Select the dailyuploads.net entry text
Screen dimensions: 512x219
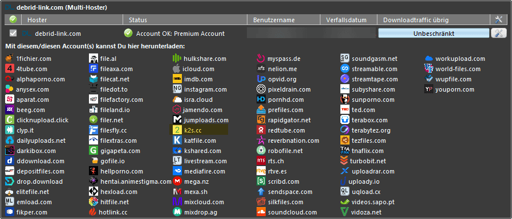tap(41, 141)
